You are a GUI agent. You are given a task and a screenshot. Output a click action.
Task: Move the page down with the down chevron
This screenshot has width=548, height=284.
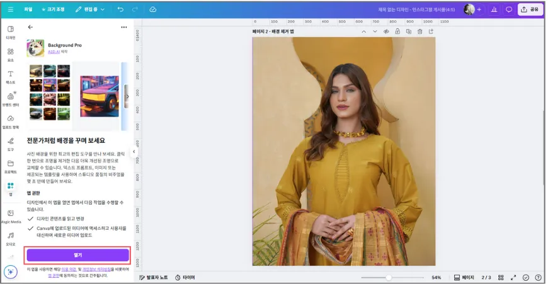(375, 31)
